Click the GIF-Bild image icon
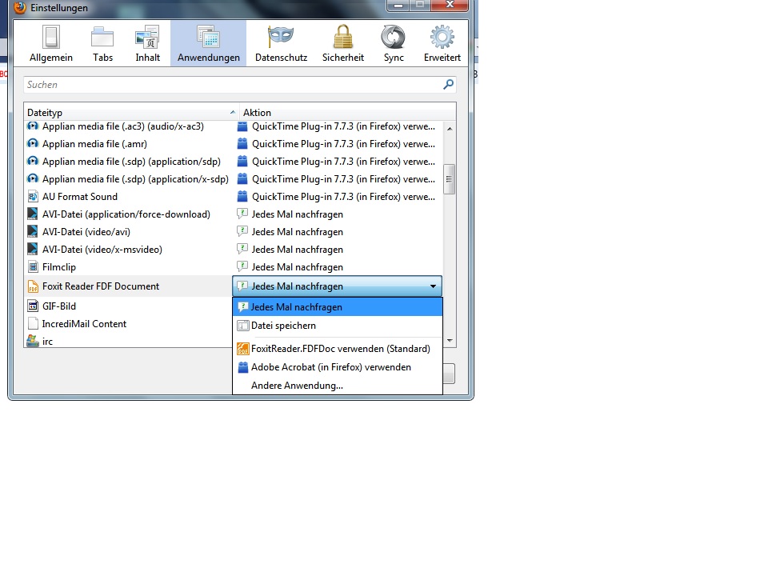The height and width of the screenshot is (576, 768). click(33, 306)
